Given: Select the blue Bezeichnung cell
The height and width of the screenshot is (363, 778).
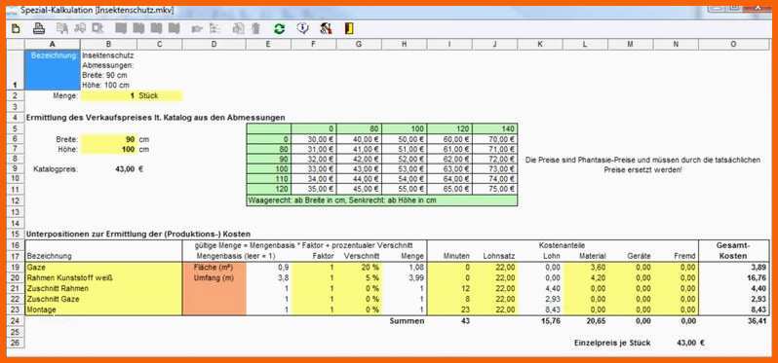Looking at the screenshot, I should tap(52, 70).
